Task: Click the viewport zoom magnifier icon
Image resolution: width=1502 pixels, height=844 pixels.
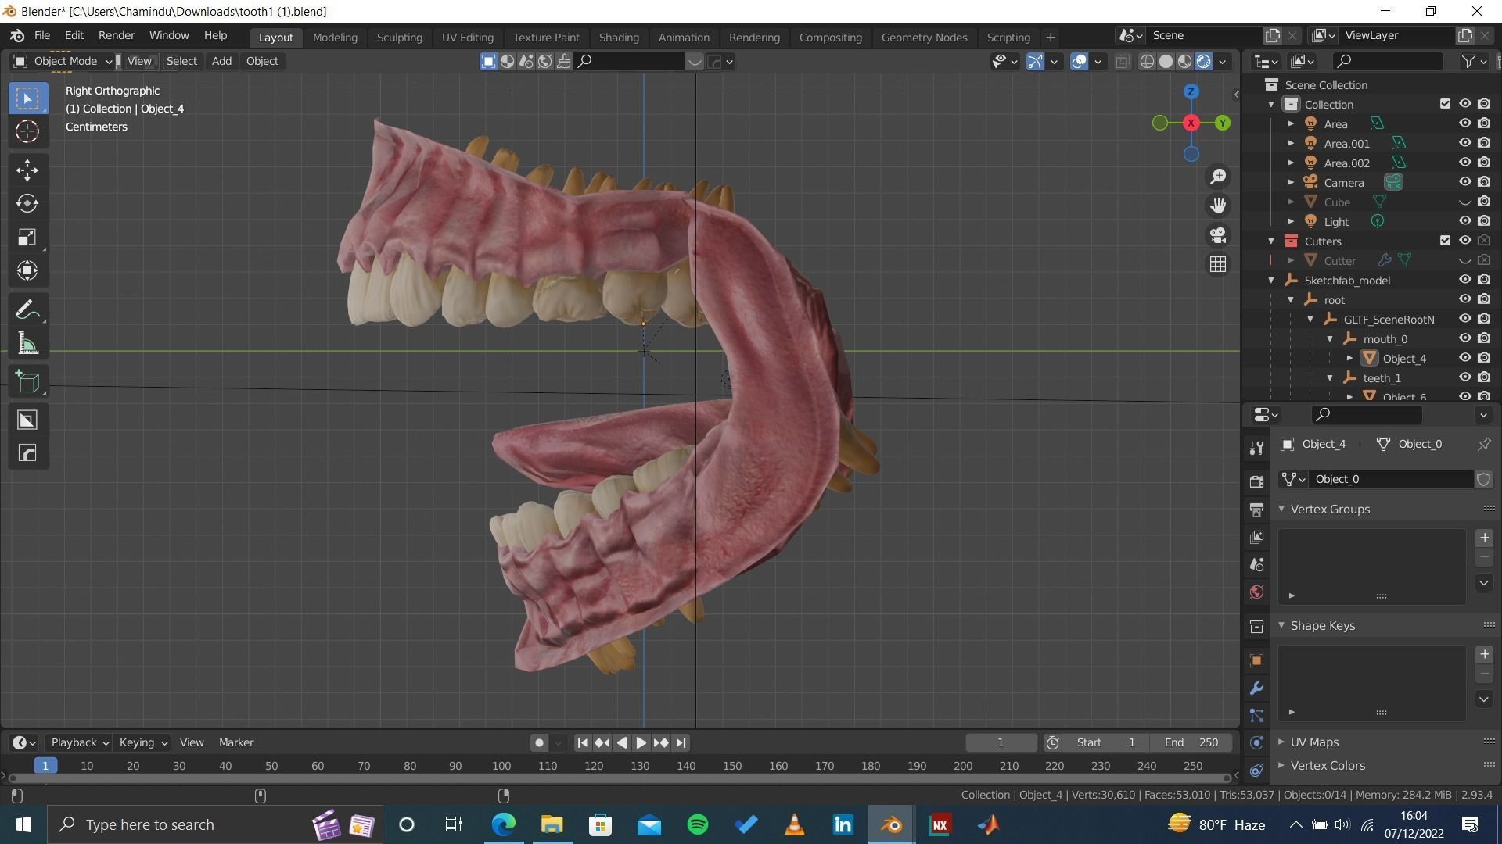Action: 1218,177
